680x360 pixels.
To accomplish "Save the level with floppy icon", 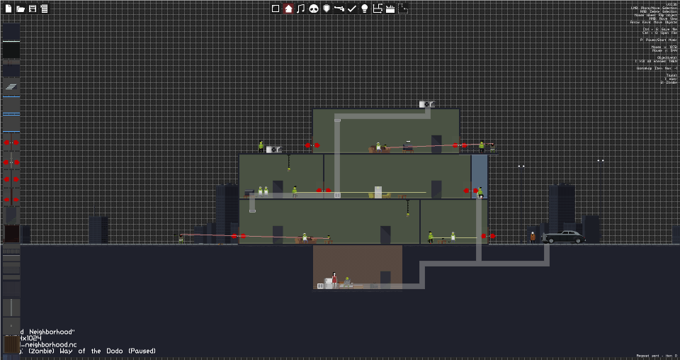I will tap(33, 9).
